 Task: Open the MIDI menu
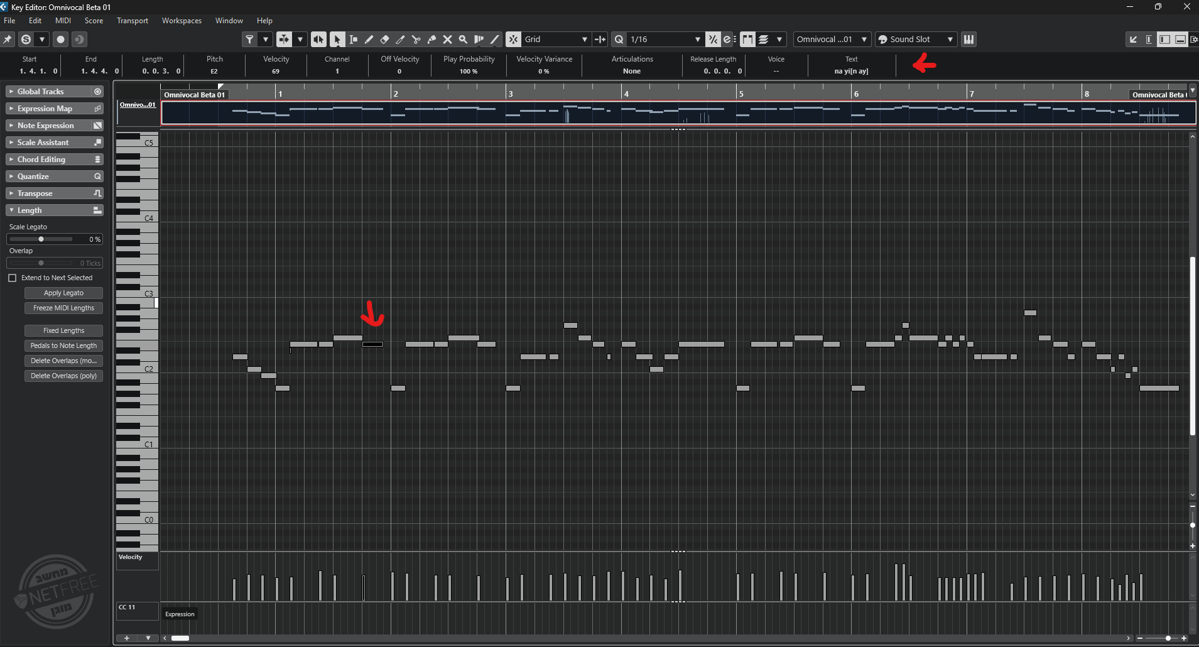tap(63, 21)
